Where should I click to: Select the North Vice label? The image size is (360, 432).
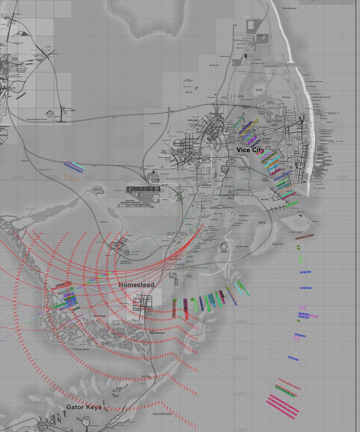214,65
